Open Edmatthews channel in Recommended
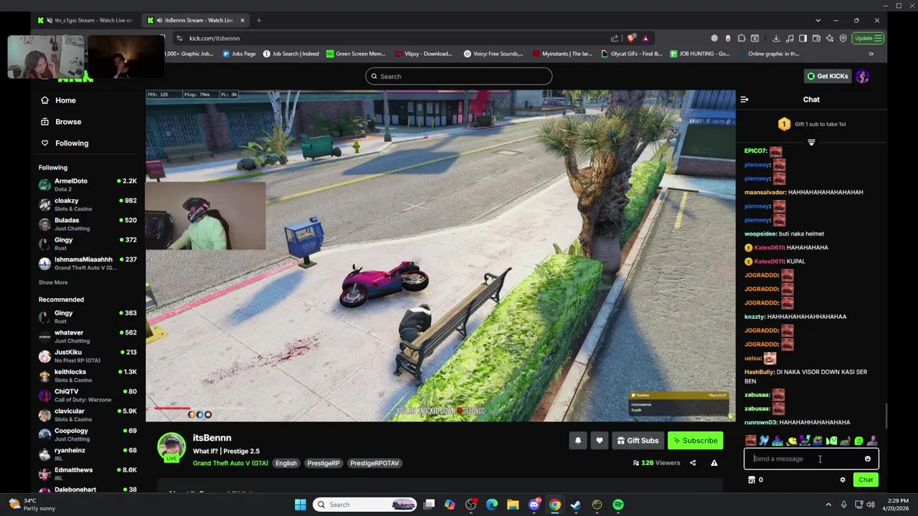 87,473
